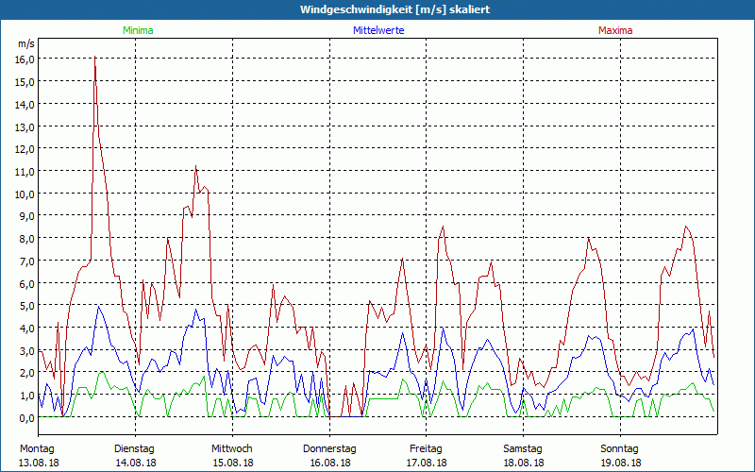The height and width of the screenshot is (472, 755).
Task: Click the Donnerstag day label
Action: click(329, 448)
